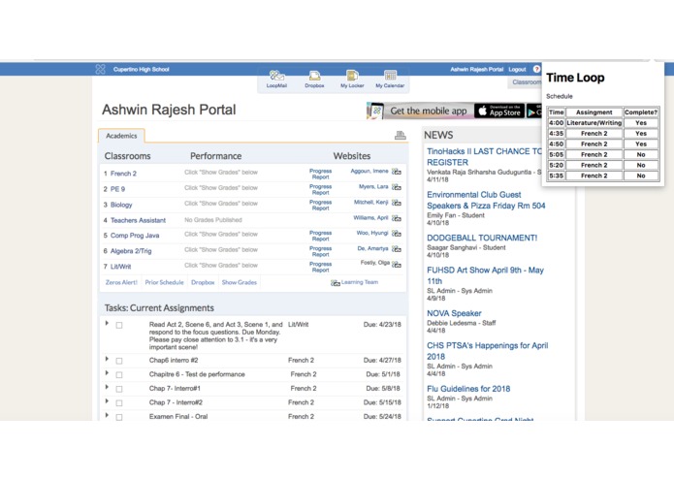
Task: Check the Chap6 interro #2 checkbox
Action: [x=119, y=361]
